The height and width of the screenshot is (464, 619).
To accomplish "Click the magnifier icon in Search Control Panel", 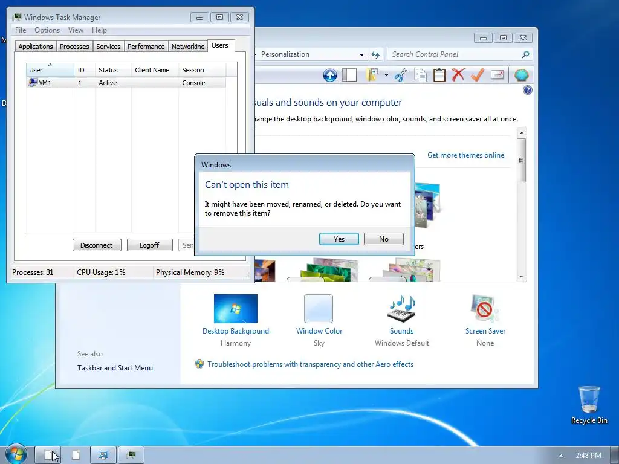I will point(525,54).
